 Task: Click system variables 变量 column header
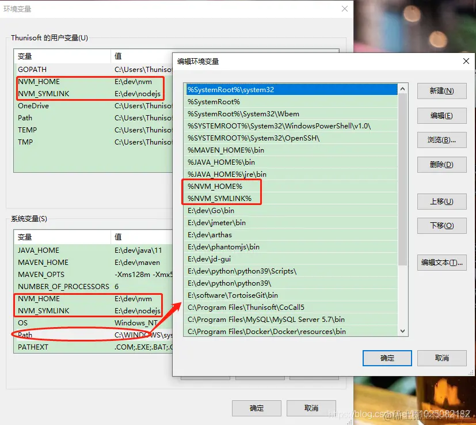(x=62, y=237)
